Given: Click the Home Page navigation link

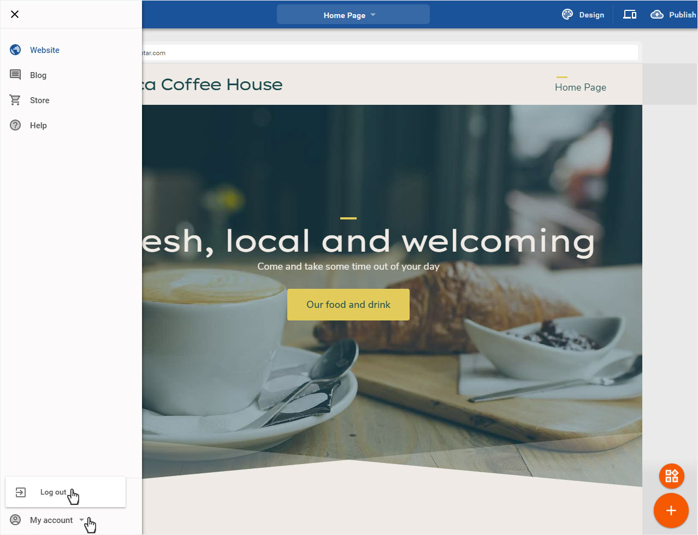Looking at the screenshot, I should [x=581, y=87].
